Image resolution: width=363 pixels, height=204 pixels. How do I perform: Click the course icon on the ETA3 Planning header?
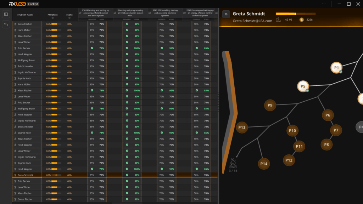coord(80,12)
